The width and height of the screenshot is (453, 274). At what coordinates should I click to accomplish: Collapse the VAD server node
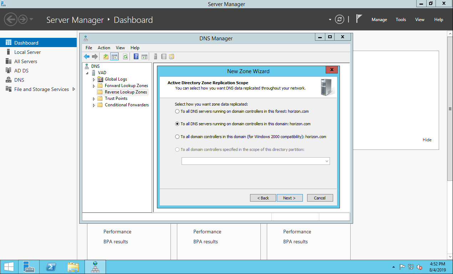pyautogui.click(x=87, y=73)
